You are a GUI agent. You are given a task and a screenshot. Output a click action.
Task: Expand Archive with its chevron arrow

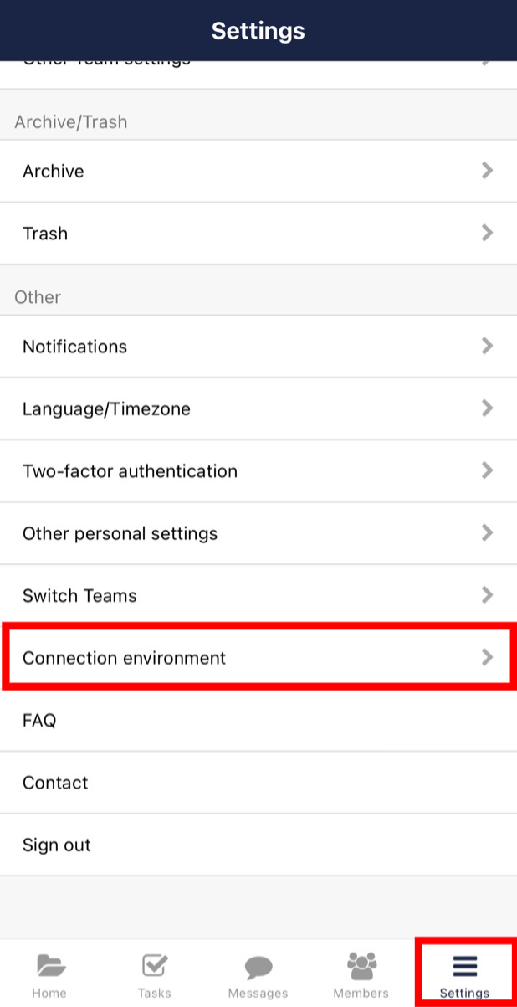point(488,171)
